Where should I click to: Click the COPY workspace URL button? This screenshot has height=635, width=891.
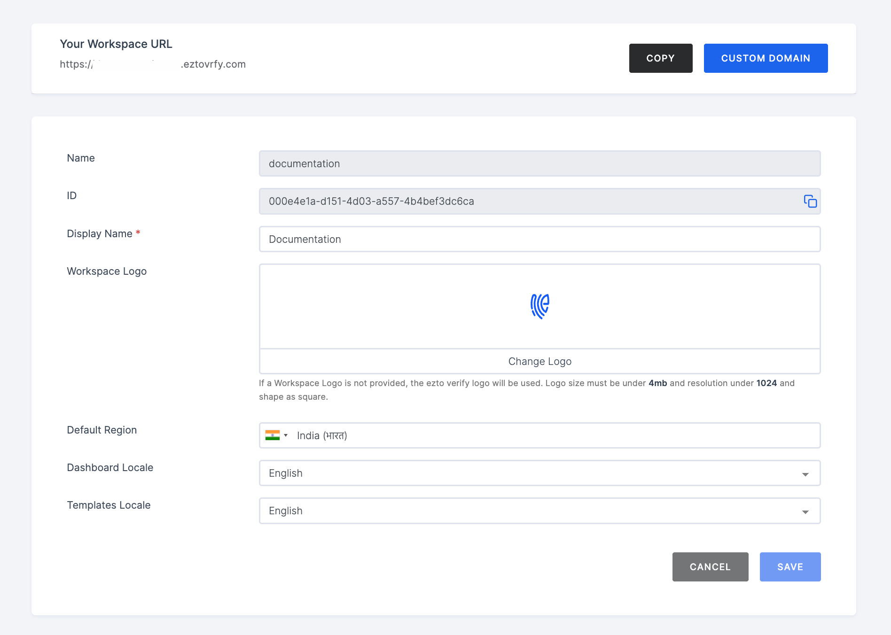tap(661, 58)
